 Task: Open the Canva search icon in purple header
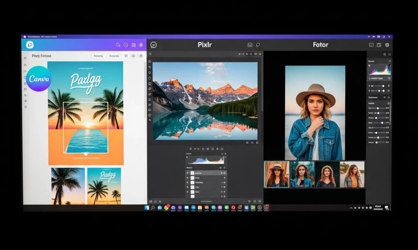(x=118, y=45)
